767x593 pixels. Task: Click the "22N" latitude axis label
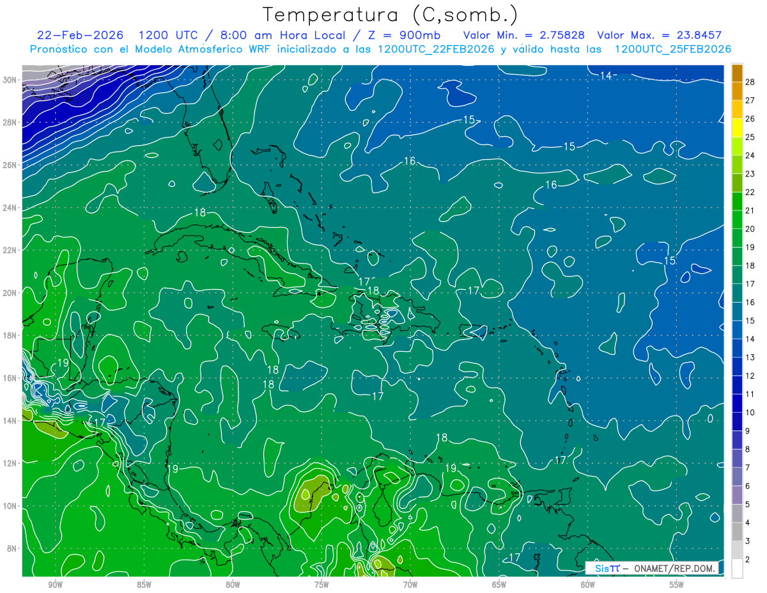pyautogui.click(x=10, y=250)
